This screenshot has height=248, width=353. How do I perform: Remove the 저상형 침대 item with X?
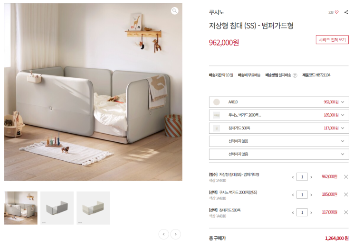coord(346,177)
